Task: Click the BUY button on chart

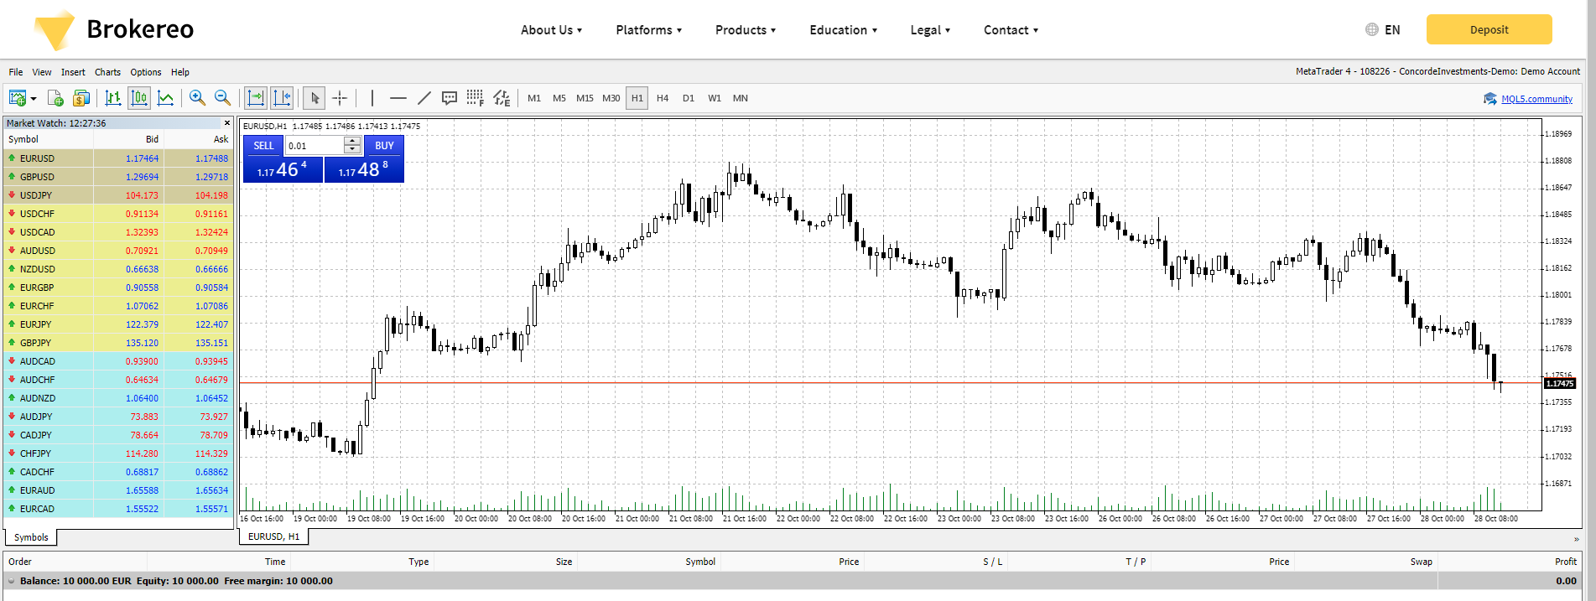Action: (x=384, y=146)
